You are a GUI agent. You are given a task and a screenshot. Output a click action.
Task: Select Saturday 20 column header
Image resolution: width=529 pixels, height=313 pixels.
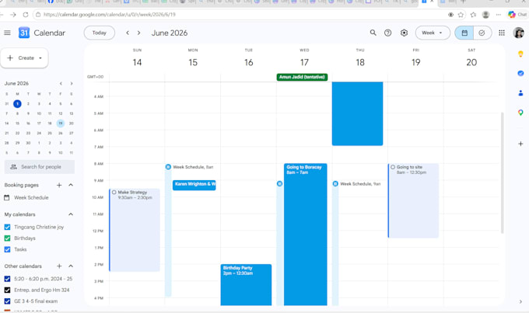click(471, 62)
